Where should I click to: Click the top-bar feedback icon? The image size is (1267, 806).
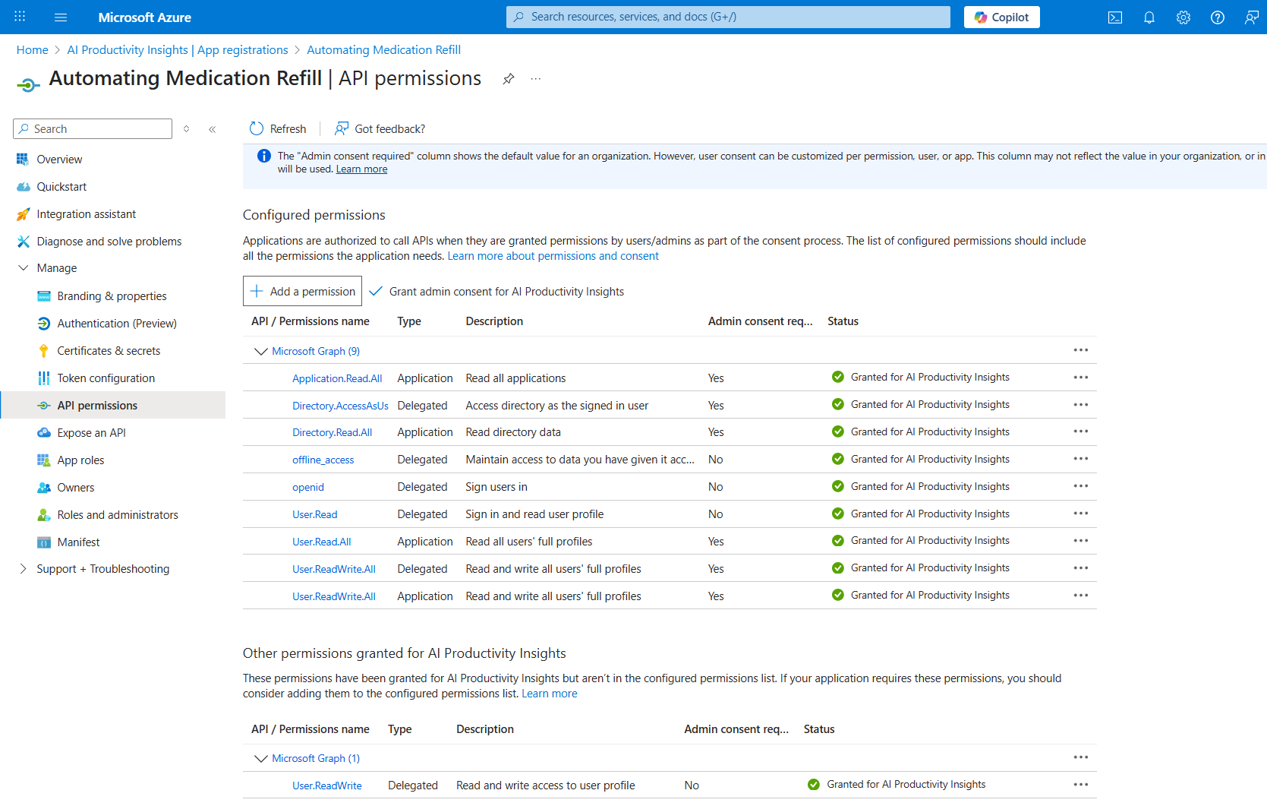click(1252, 17)
